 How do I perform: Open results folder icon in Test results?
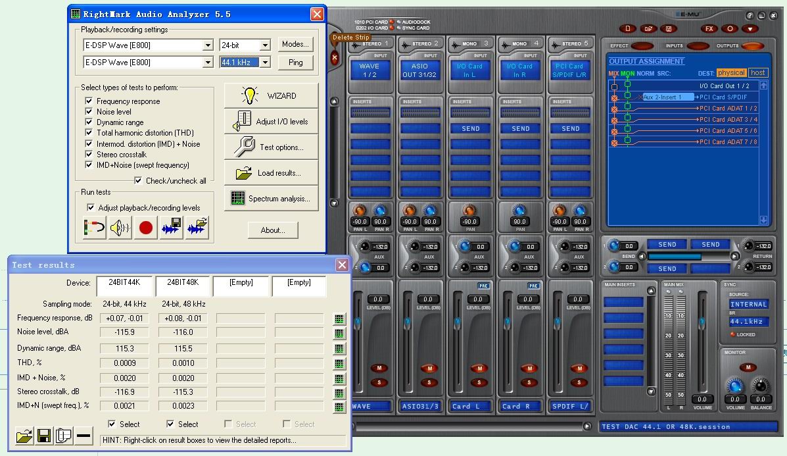[x=24, y=436]
